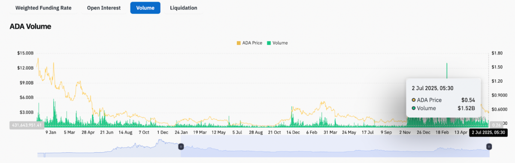Click the 21 Oct date label
Image resolution: width=515 pixels, height=163 pixels.
coord(274,133)
